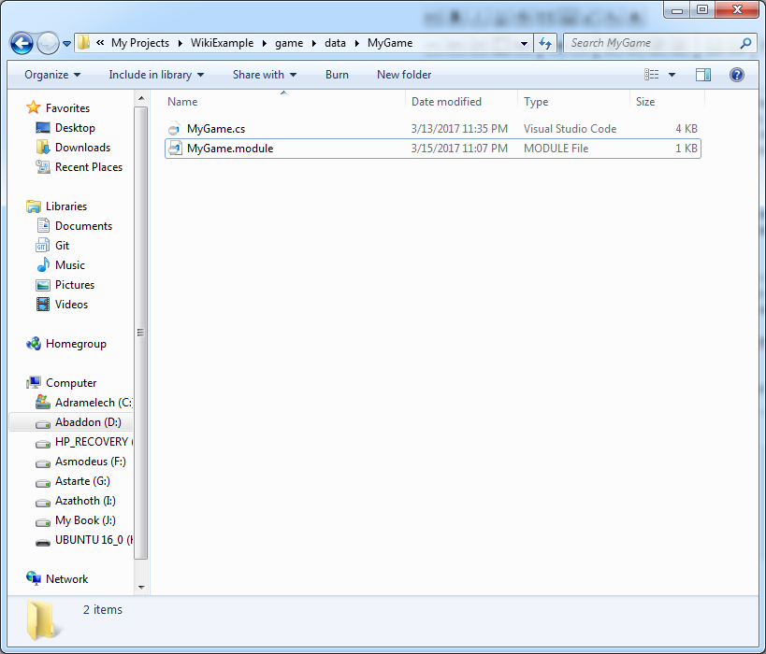Click the Network icon in sidebar

pos(35,579)
